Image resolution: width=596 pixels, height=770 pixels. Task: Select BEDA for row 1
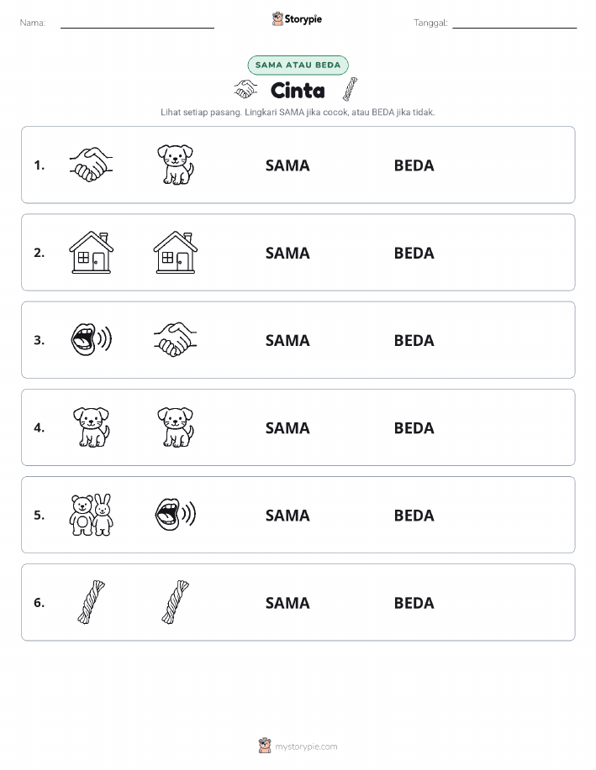click(414, 165)
